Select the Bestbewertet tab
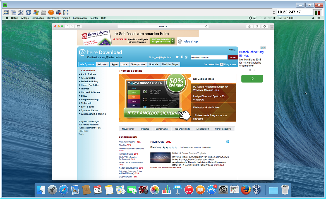 (162, 129)
